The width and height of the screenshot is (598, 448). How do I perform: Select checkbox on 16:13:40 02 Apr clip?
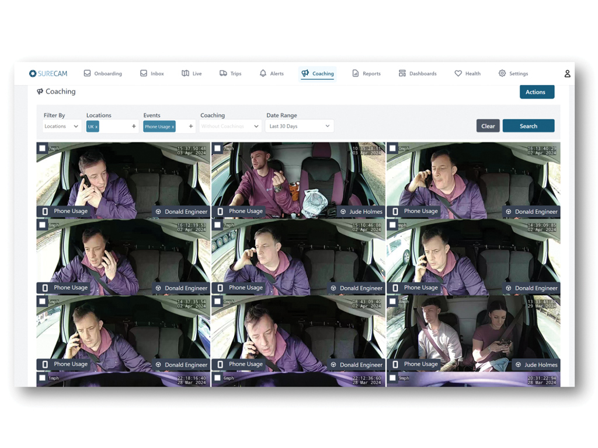click(392, 148)
